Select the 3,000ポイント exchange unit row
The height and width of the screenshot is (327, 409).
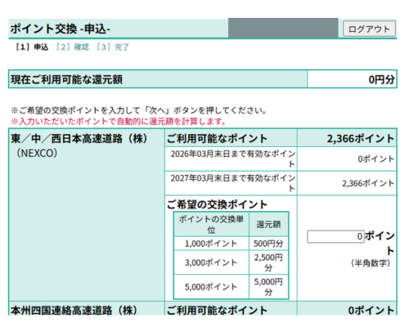(x=231, y=262)
